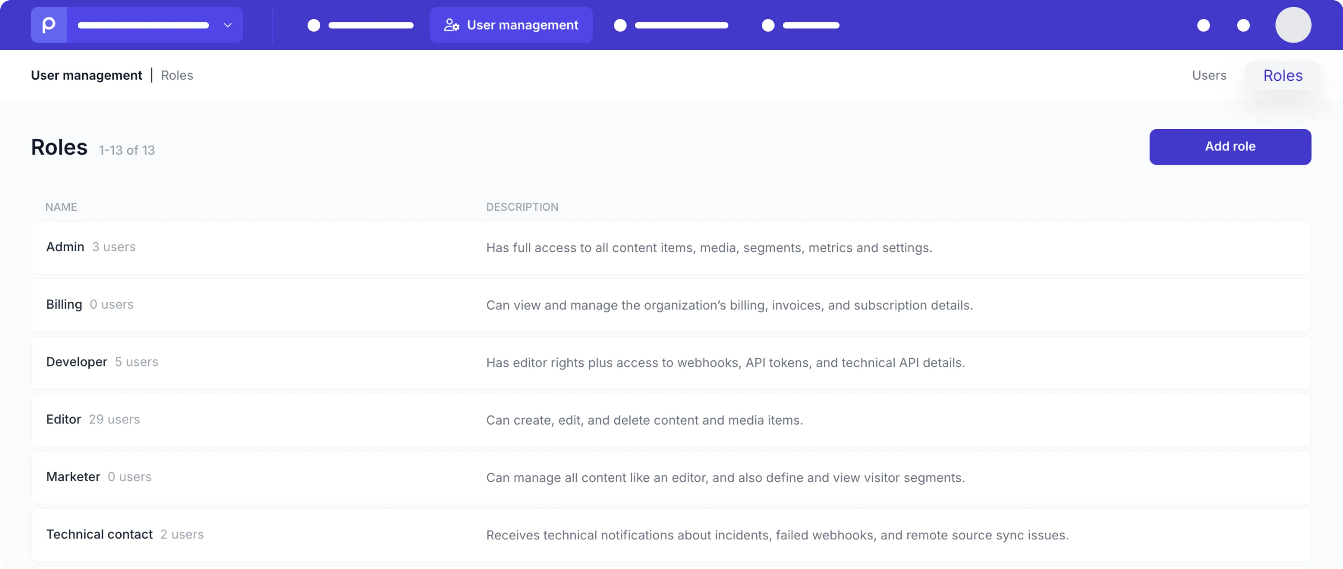Open the Billing role row
1343x569 pixels.
pyautogui.click(x=64, y=305)
